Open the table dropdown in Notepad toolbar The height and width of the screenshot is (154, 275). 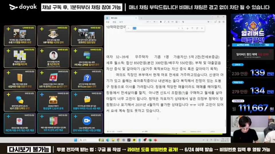[x=177, y=22]
